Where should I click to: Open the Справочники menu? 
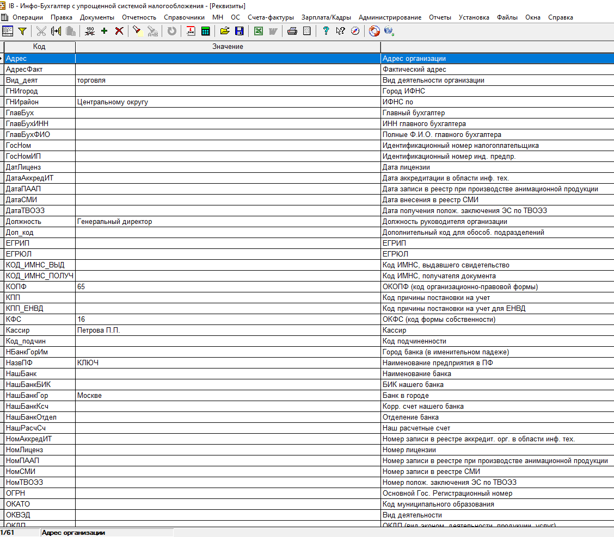coord(184,17)
